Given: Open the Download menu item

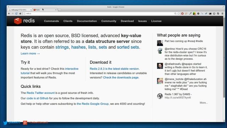Looking at the screenshot, I should pyautogui.click(x=127, y=21).
